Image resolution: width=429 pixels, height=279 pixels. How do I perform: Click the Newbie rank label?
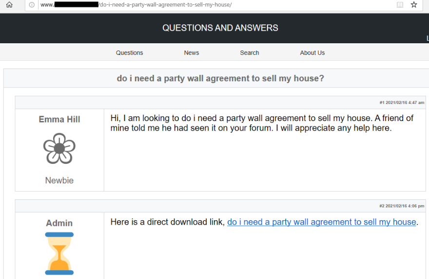59,180
